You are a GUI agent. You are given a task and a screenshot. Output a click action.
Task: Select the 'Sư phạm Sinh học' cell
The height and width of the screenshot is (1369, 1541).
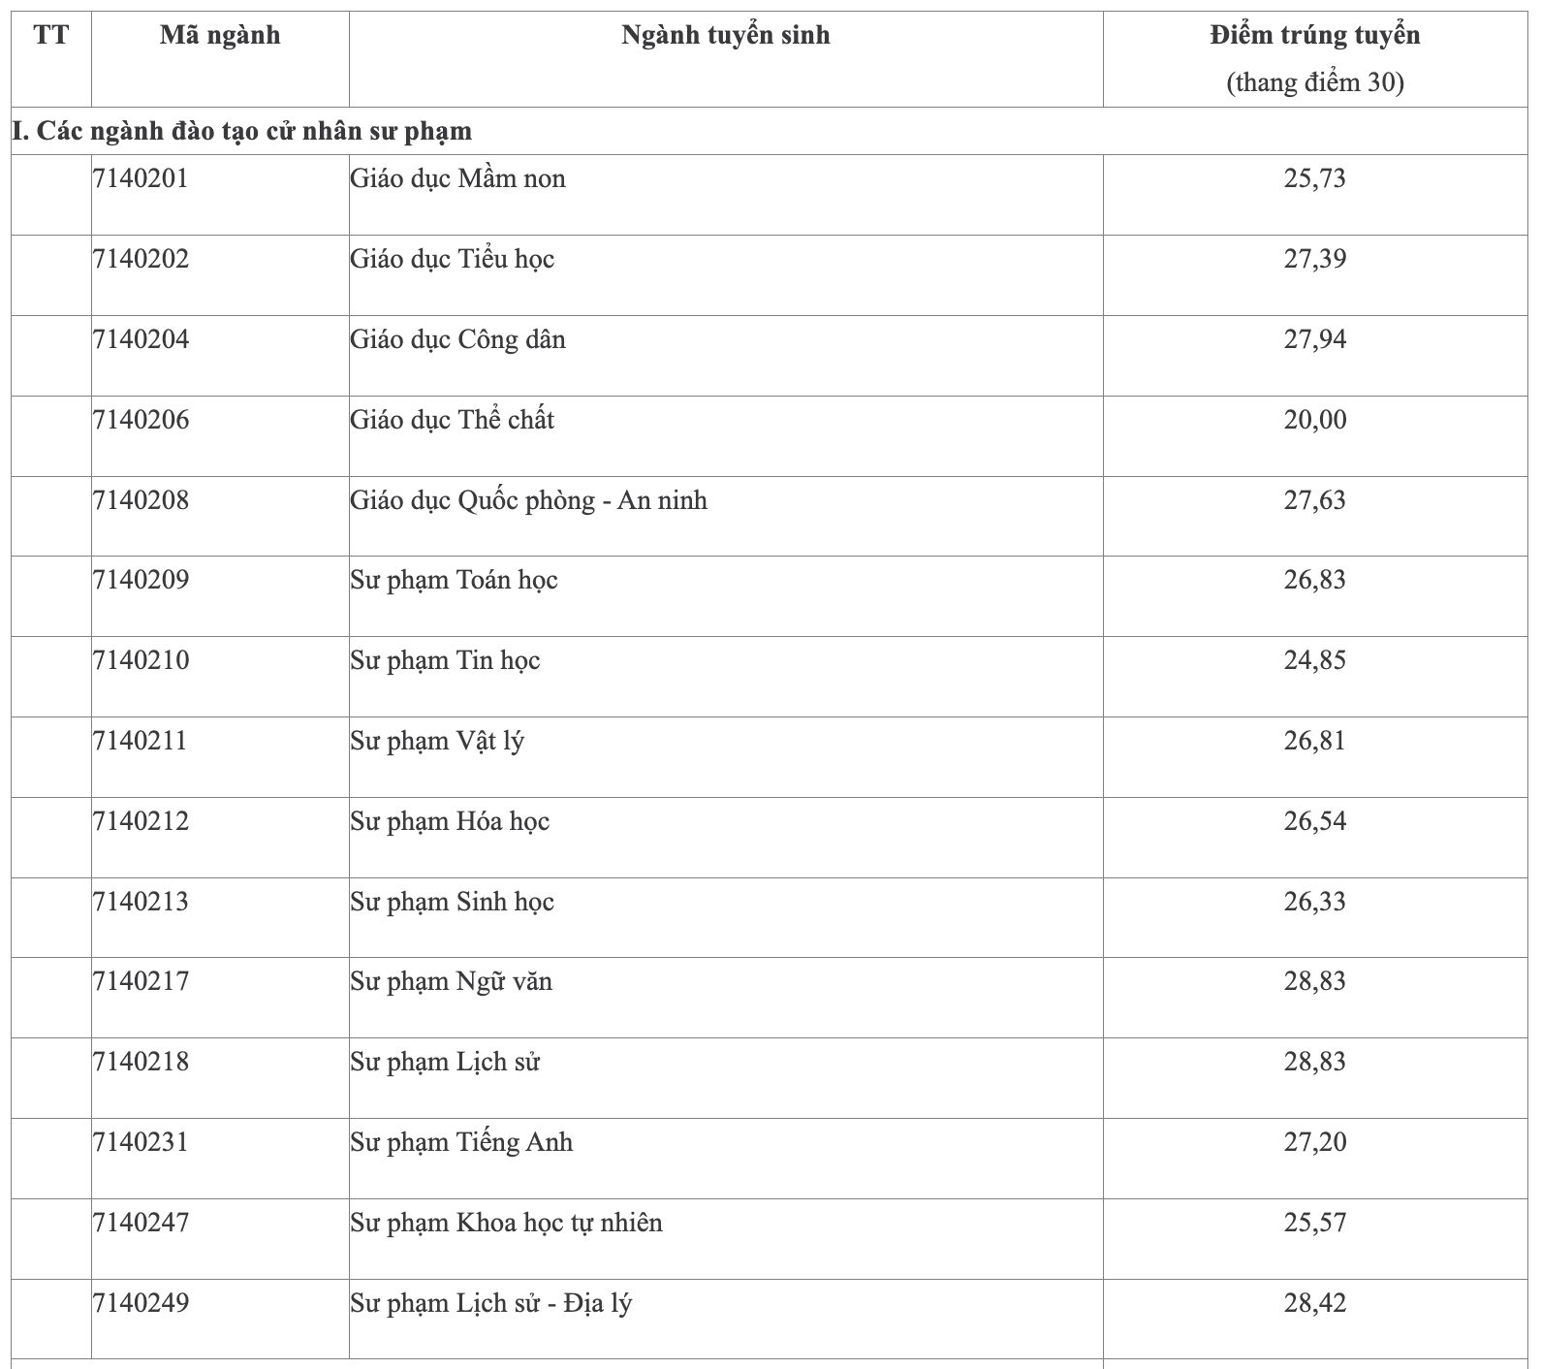[453, 903]
